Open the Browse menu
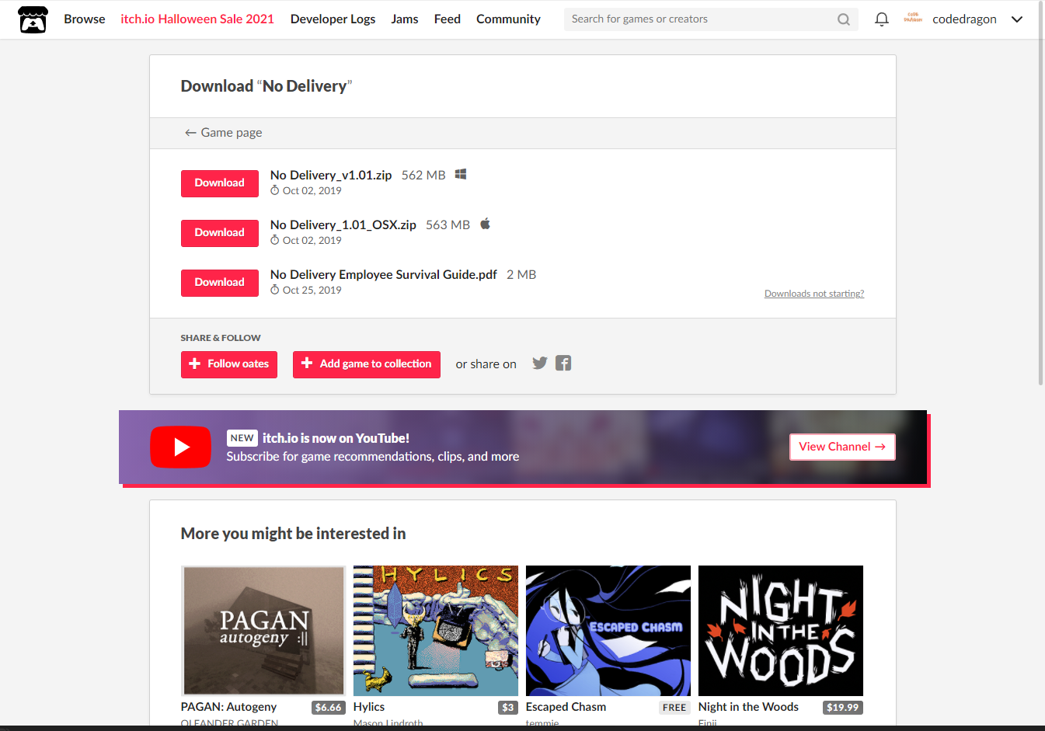 pos(84,19)
